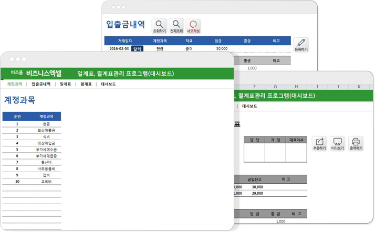Open the 미리보기 preview icon

coord(338,142)
